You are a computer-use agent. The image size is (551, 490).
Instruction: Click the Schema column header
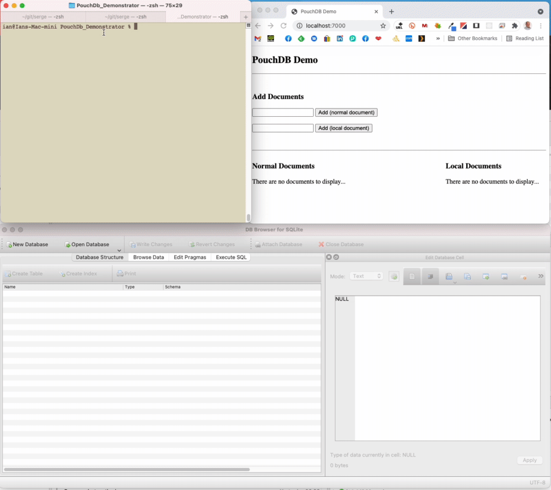[x=242, y=287]
